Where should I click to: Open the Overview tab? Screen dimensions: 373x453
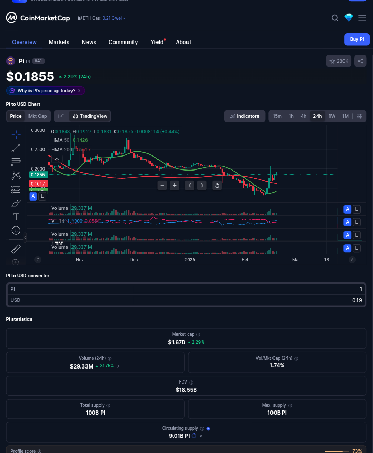point(24,42)
